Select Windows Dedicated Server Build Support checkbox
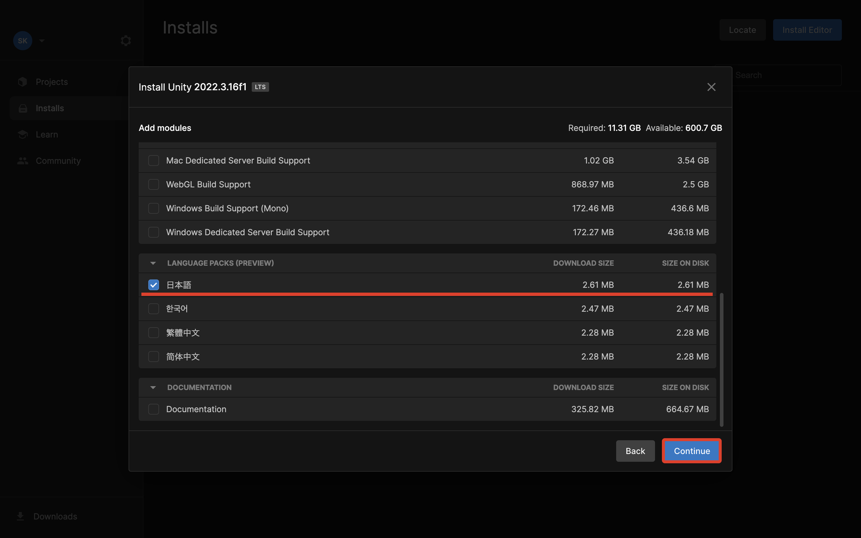861x538 pixels. point(154,232)
